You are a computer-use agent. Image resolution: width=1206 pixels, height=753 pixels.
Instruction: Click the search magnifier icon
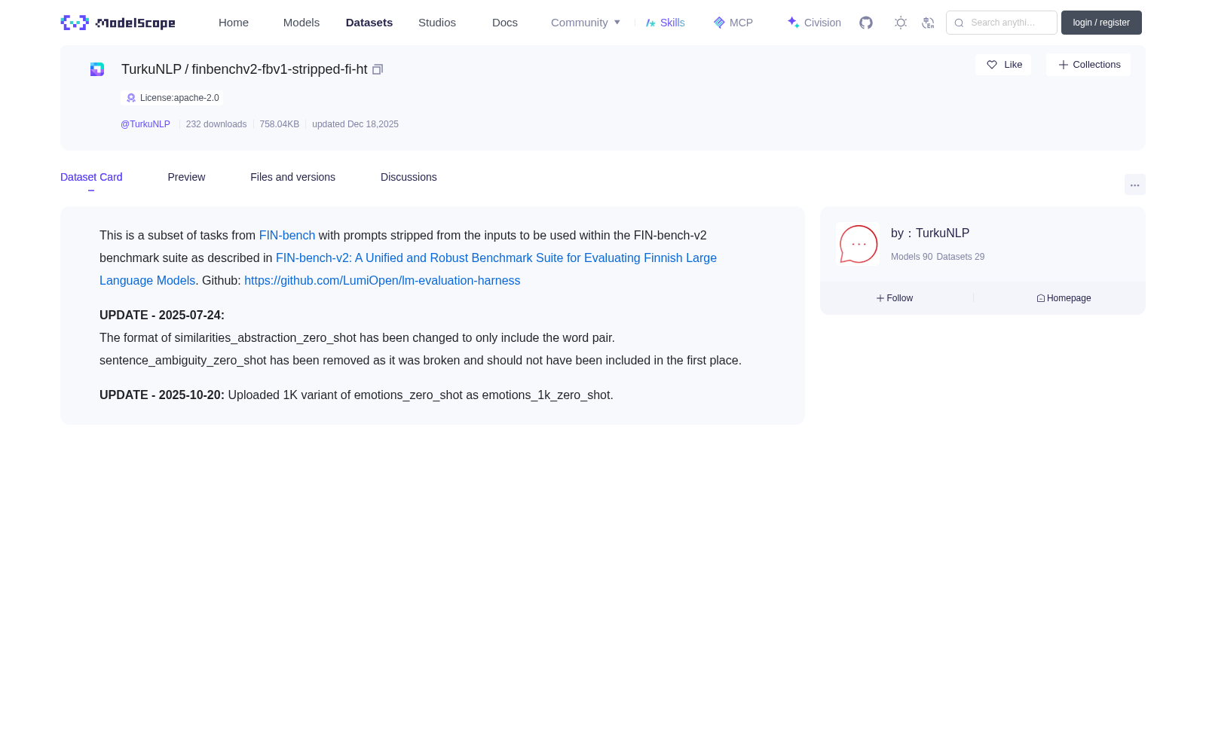coord(959,23)
